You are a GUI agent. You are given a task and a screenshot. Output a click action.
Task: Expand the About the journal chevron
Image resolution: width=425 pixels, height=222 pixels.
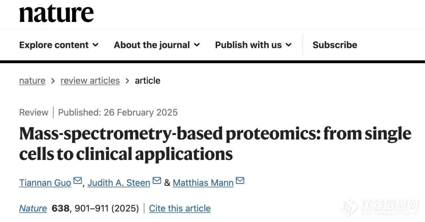(x=197, y=45)
